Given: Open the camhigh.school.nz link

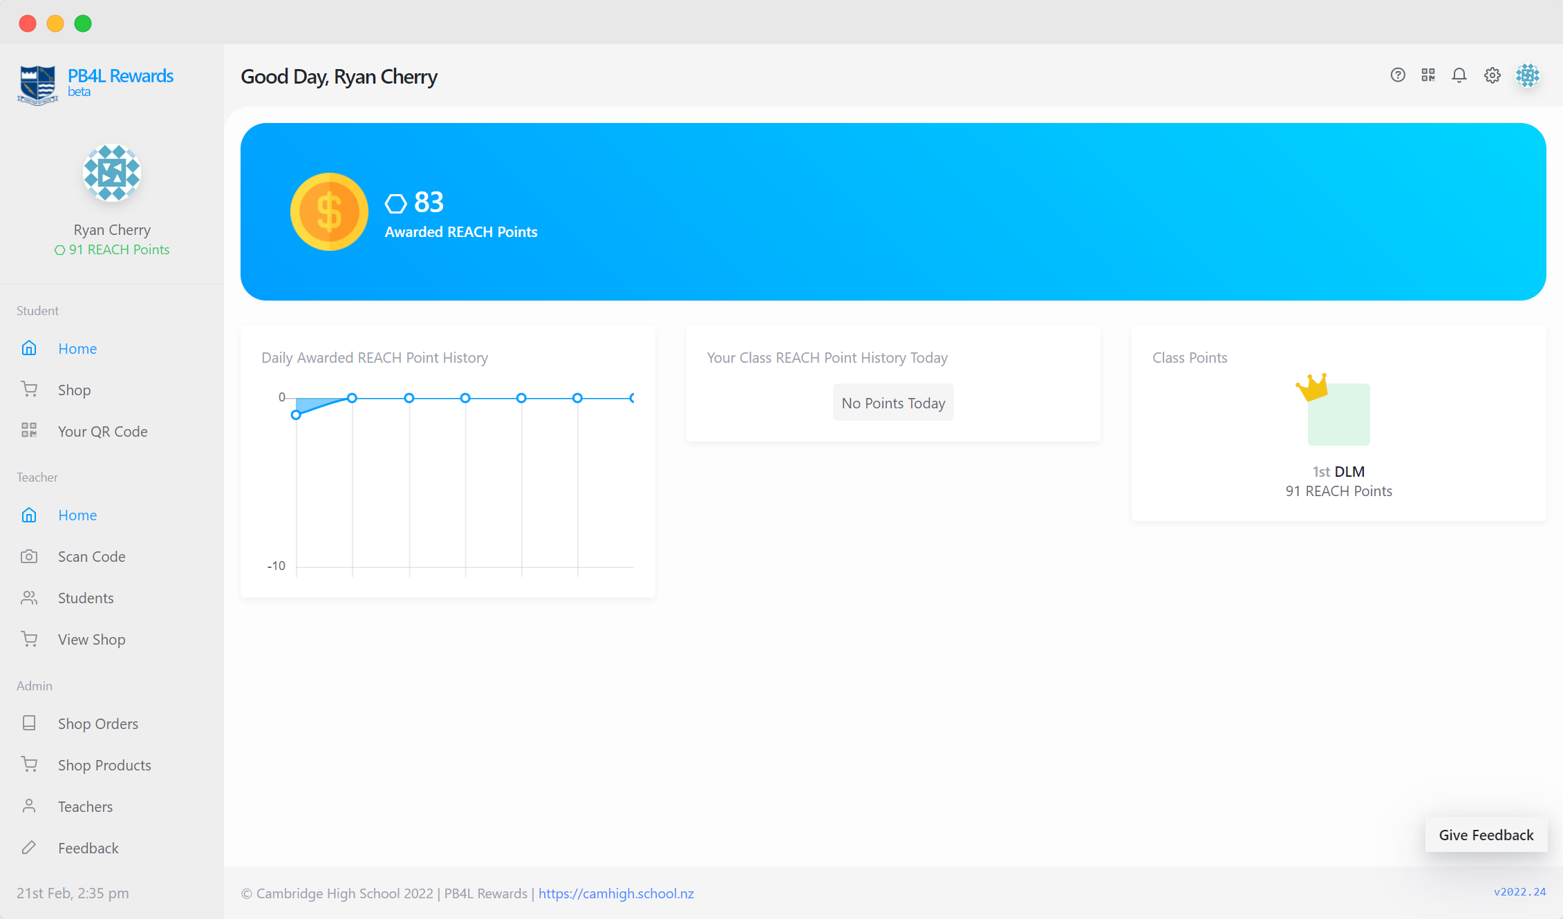Looking at the screenshot, I should 615,893.
